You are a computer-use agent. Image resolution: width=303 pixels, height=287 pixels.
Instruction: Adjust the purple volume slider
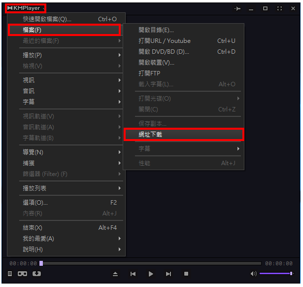pyautogui.click(x=276, y=274)
